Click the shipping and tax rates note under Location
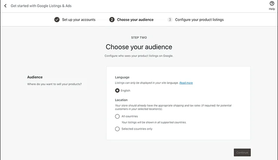The image size is (278, 160). pyautogui.click(x=173, y=107)
